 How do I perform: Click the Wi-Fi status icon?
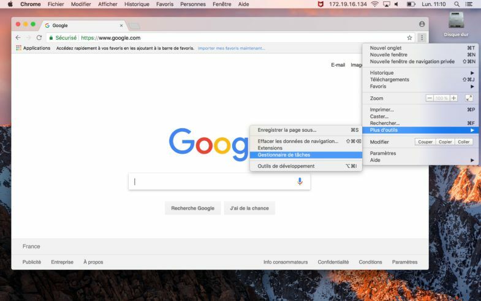point(374,4)
